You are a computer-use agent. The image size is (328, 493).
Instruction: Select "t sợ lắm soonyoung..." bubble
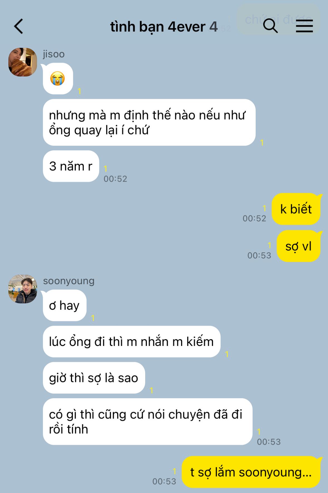coord(251,472)
